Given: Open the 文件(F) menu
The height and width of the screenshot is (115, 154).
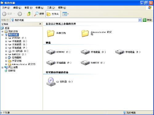Looking at the screenshot, I should [6, 8].
